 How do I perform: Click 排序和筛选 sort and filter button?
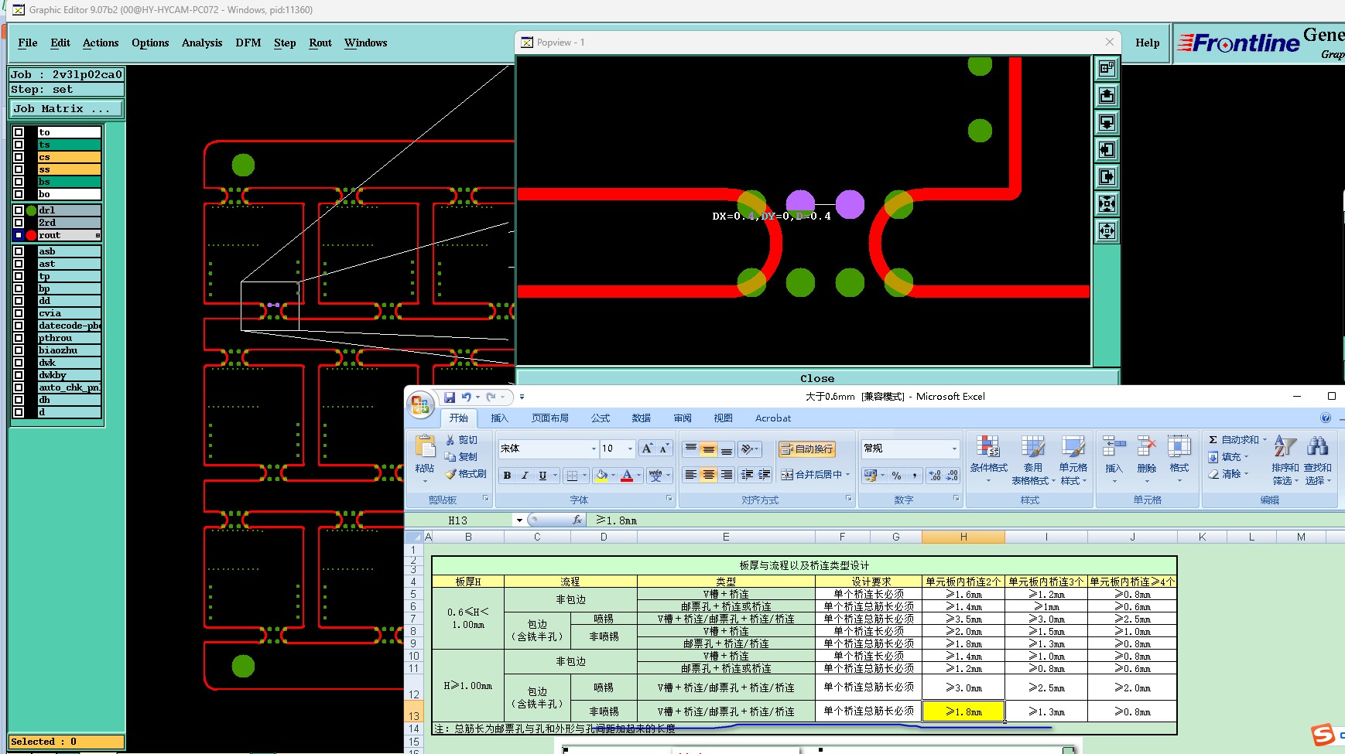tap(1285, 459)
